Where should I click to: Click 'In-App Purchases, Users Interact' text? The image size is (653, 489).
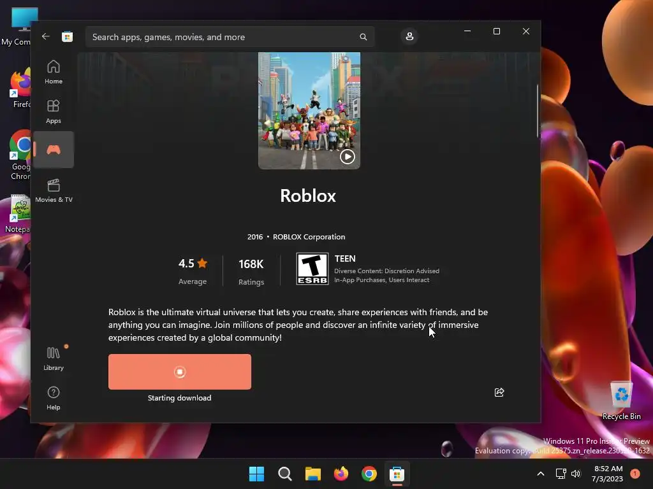[381, 280]
